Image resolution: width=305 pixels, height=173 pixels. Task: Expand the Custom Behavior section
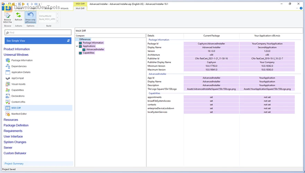15,153
